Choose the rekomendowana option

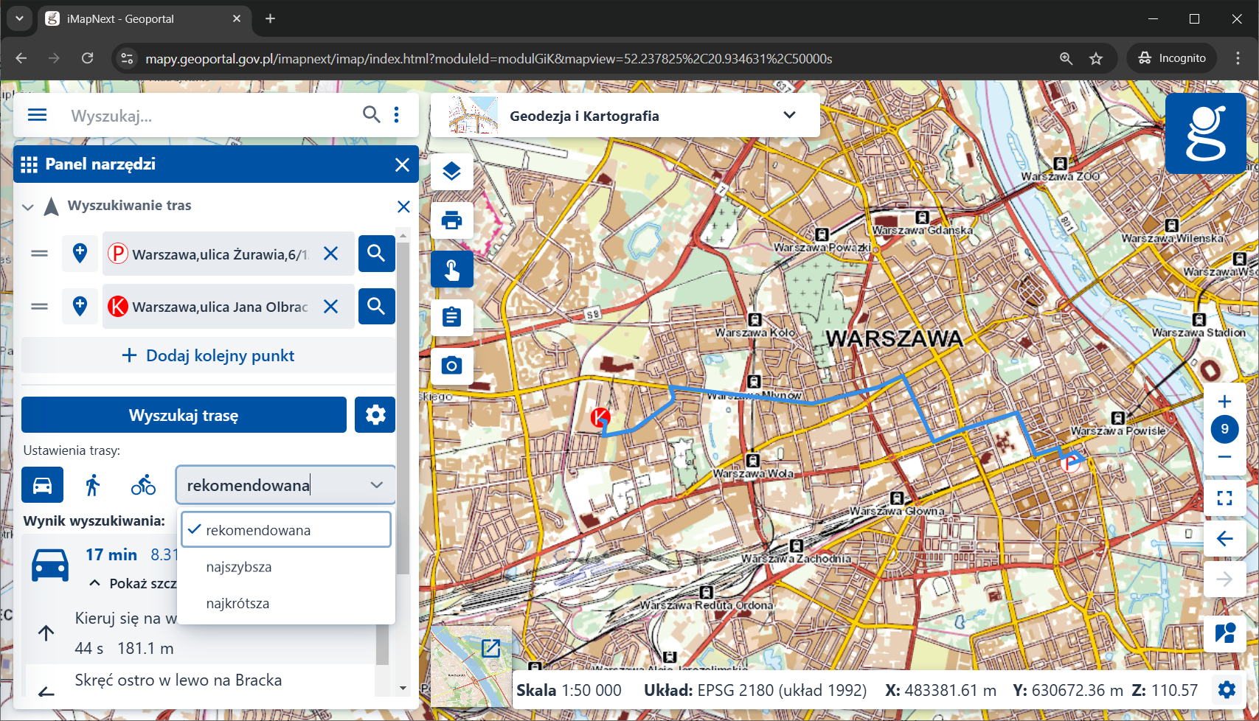point(286,530)
